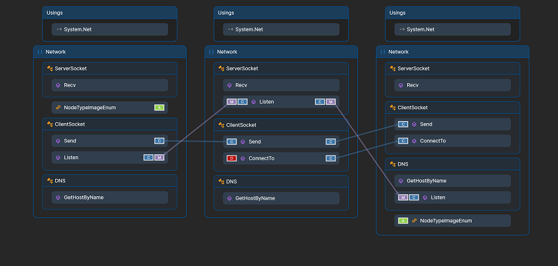Select Listen under DNS in the right diagram
The height and width of the screenshot is (266, 558).
(438, 198)
